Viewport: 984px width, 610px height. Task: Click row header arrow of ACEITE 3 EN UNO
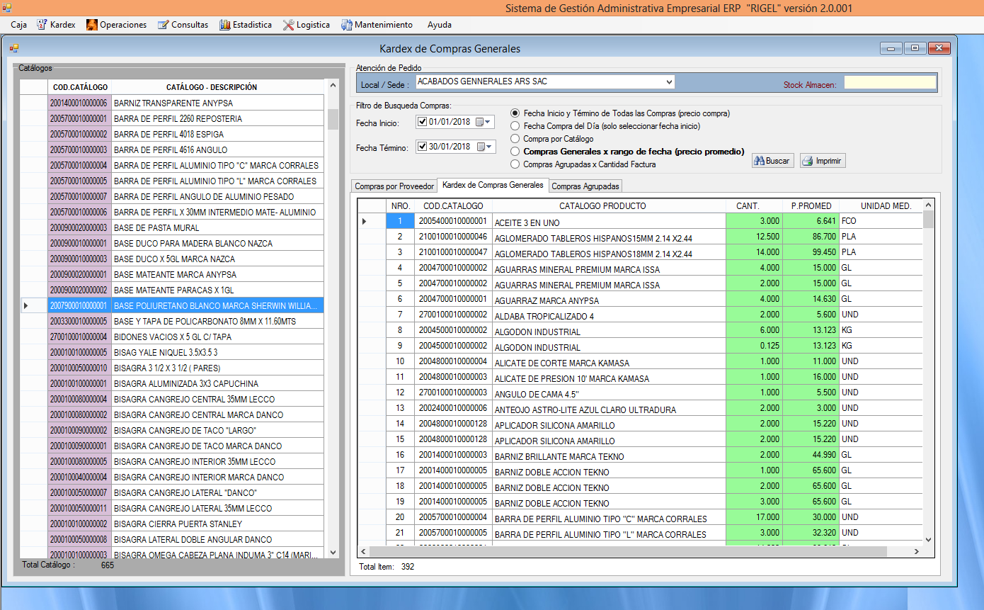tap(372, 221)
